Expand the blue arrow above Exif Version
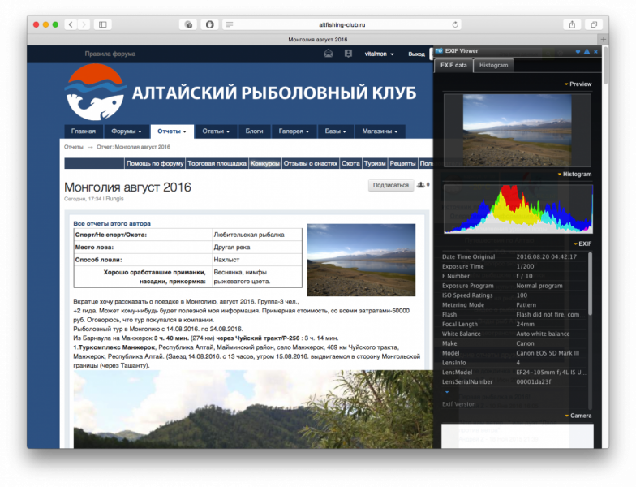The width and height of the screenshot is (636, 487). click(447, 393)
